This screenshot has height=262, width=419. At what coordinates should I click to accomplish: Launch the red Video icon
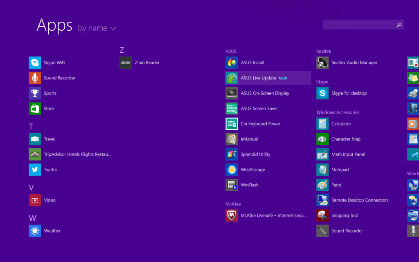(35, 200)
